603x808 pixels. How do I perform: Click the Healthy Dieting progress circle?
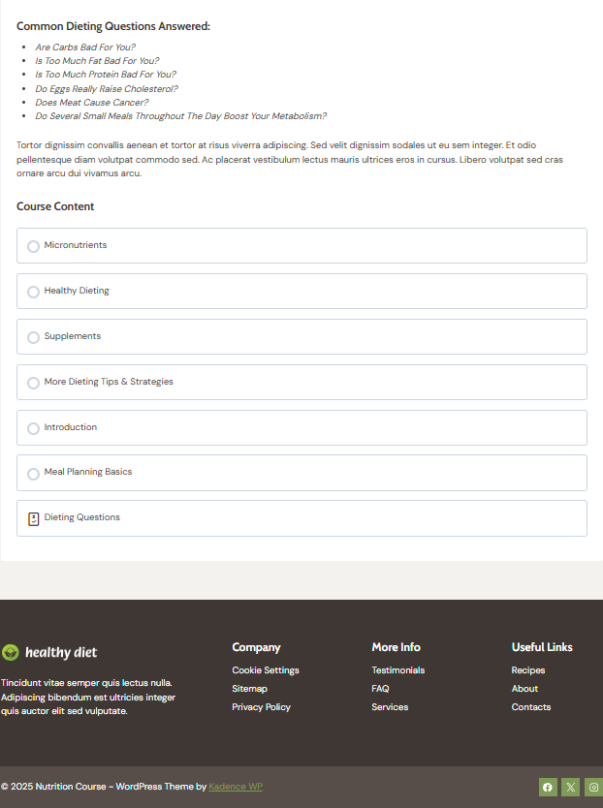pyautogui.click(x=34, y=292)
